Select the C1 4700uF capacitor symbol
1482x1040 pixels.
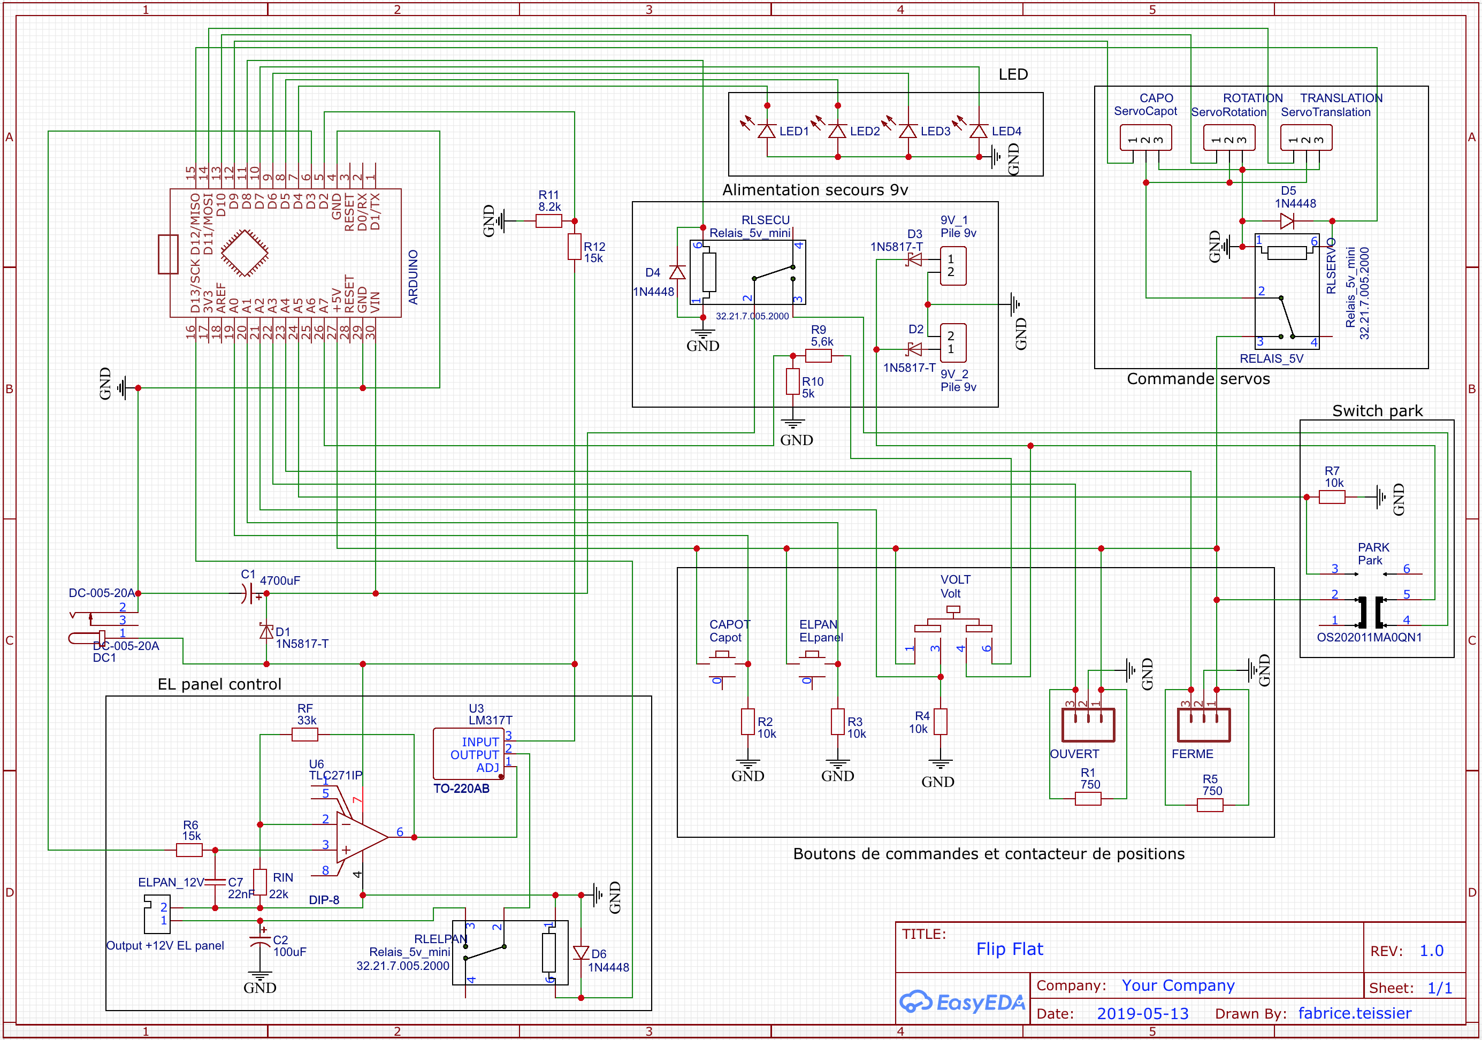click(x=248, y=593)
